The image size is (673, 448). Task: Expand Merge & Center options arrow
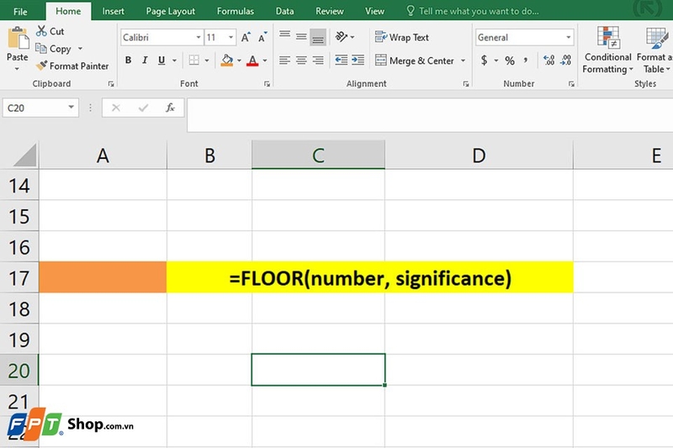pyautogui.click(x=463, y=61)
